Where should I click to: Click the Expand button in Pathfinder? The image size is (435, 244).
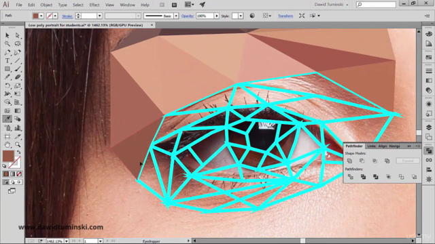(408, 161)
